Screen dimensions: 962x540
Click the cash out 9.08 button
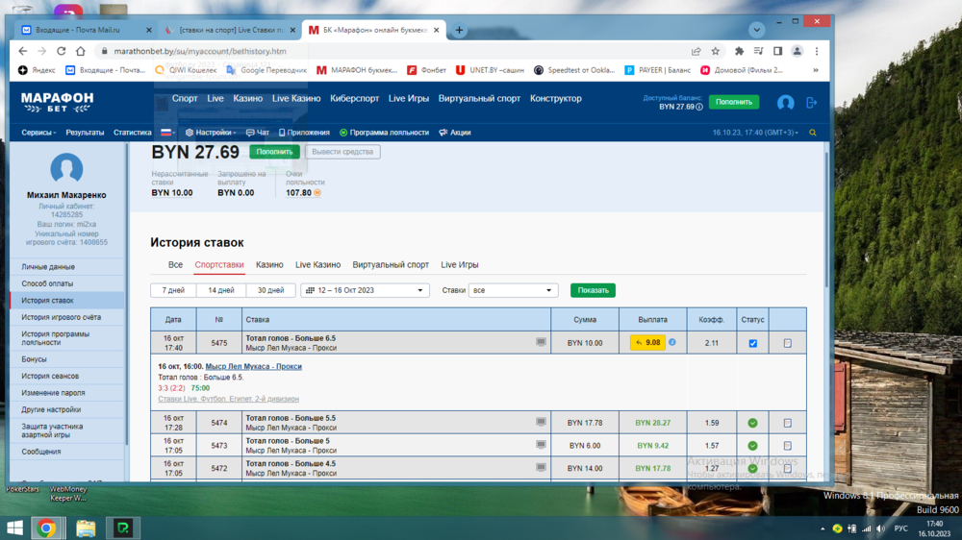coord(647,342)
